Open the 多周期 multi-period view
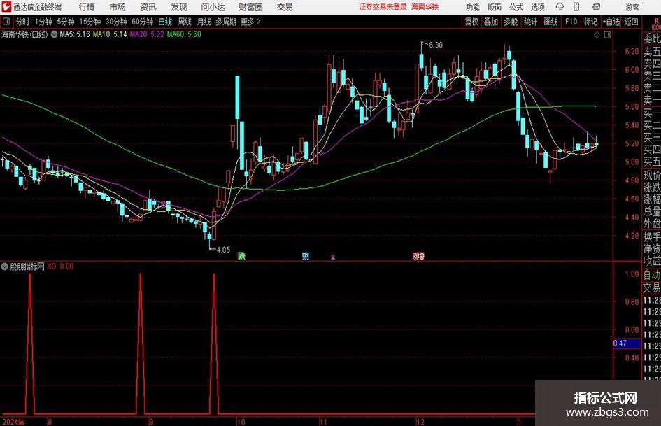Image resolution: width=661 pixels, height=426 pixels. 226,22
